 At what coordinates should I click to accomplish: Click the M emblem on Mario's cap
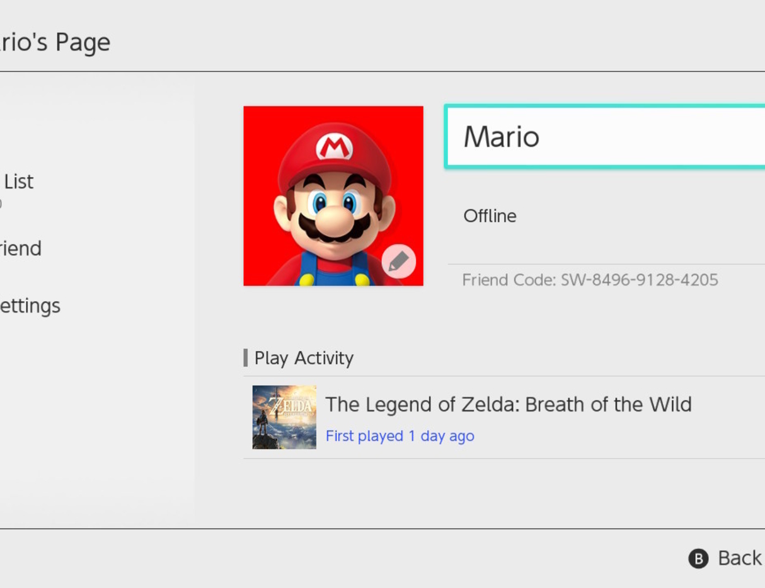pos(335,147)
